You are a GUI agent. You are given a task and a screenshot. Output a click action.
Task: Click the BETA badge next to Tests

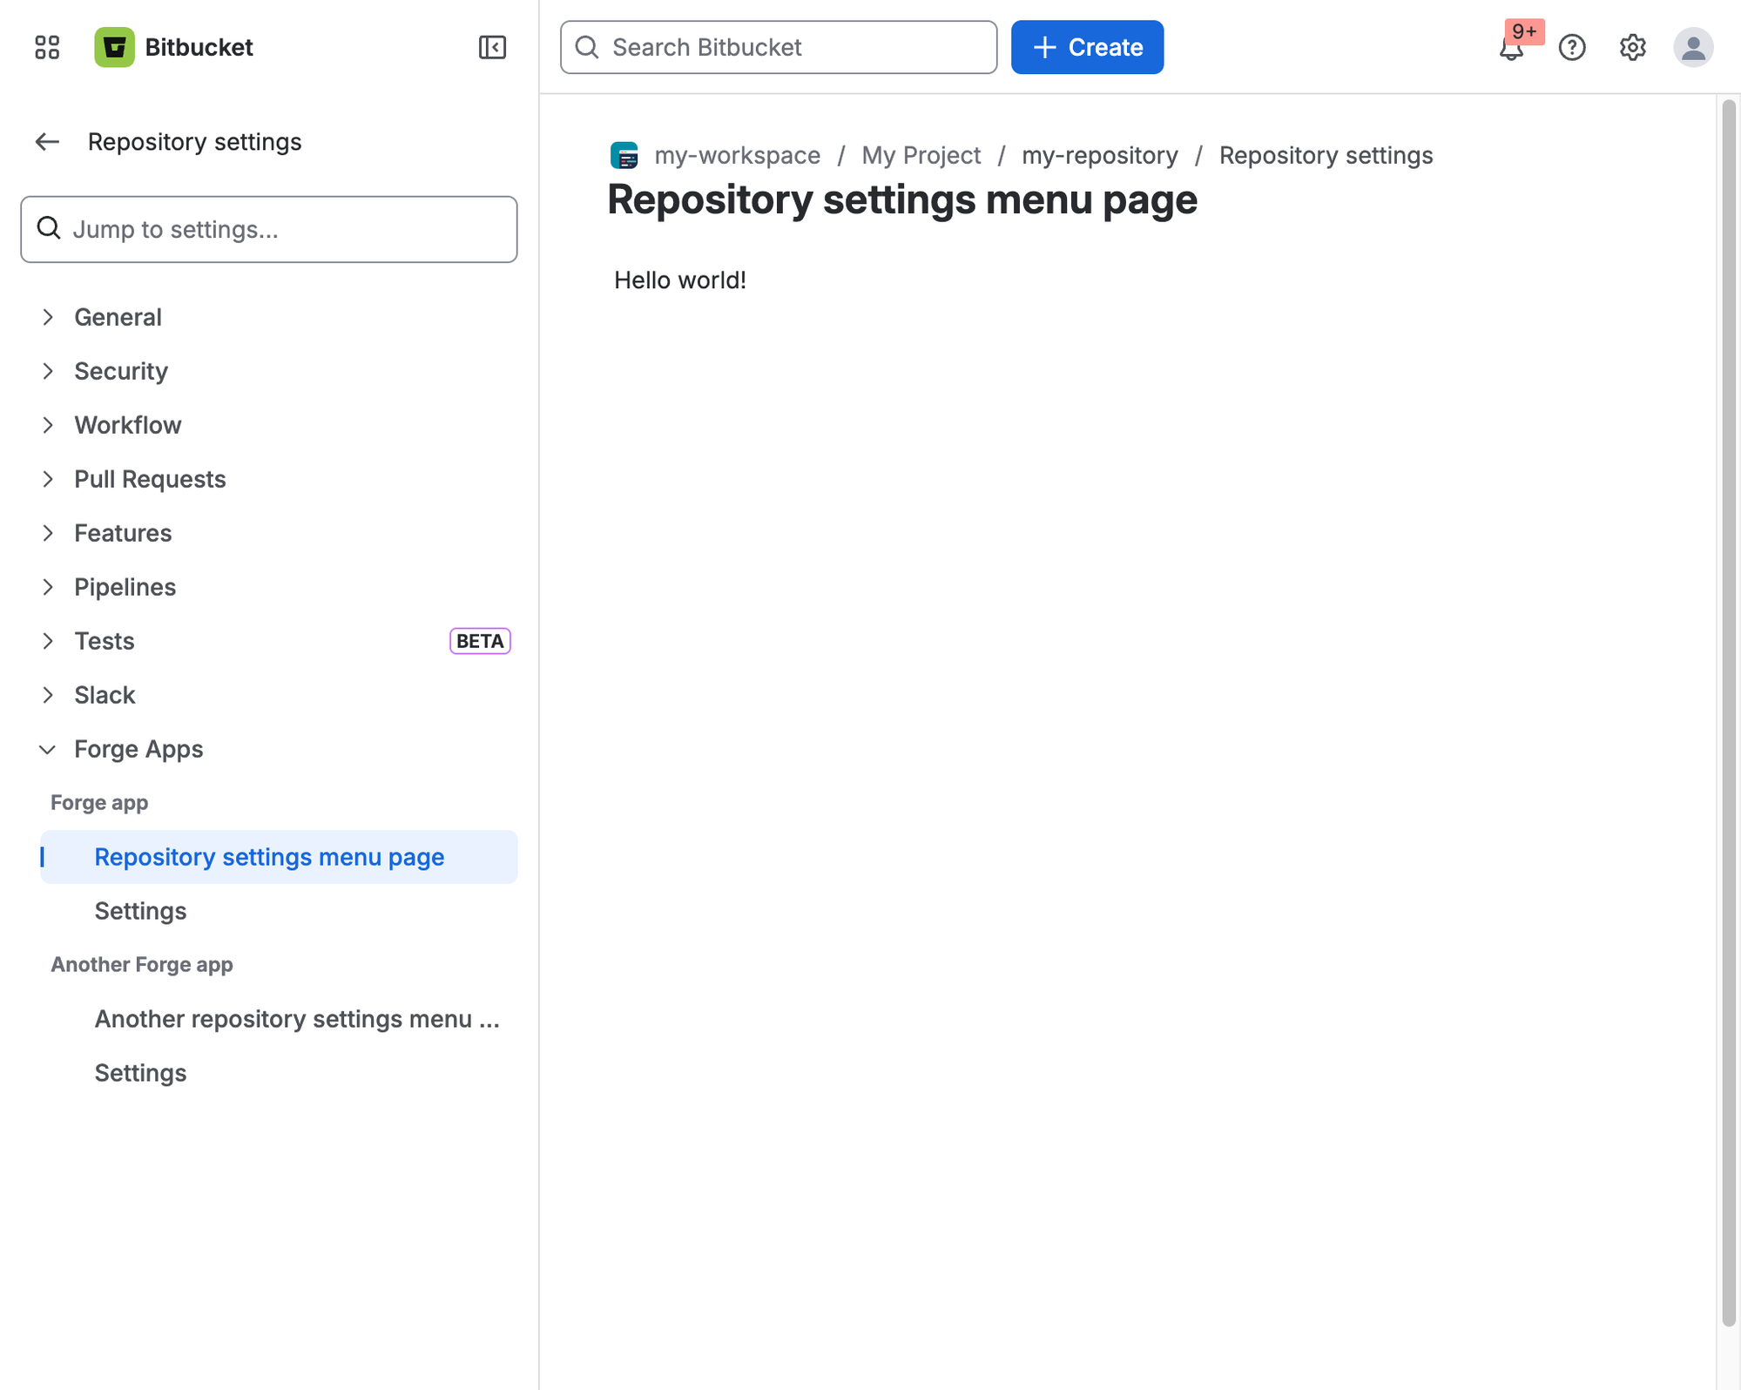[480, 641]
